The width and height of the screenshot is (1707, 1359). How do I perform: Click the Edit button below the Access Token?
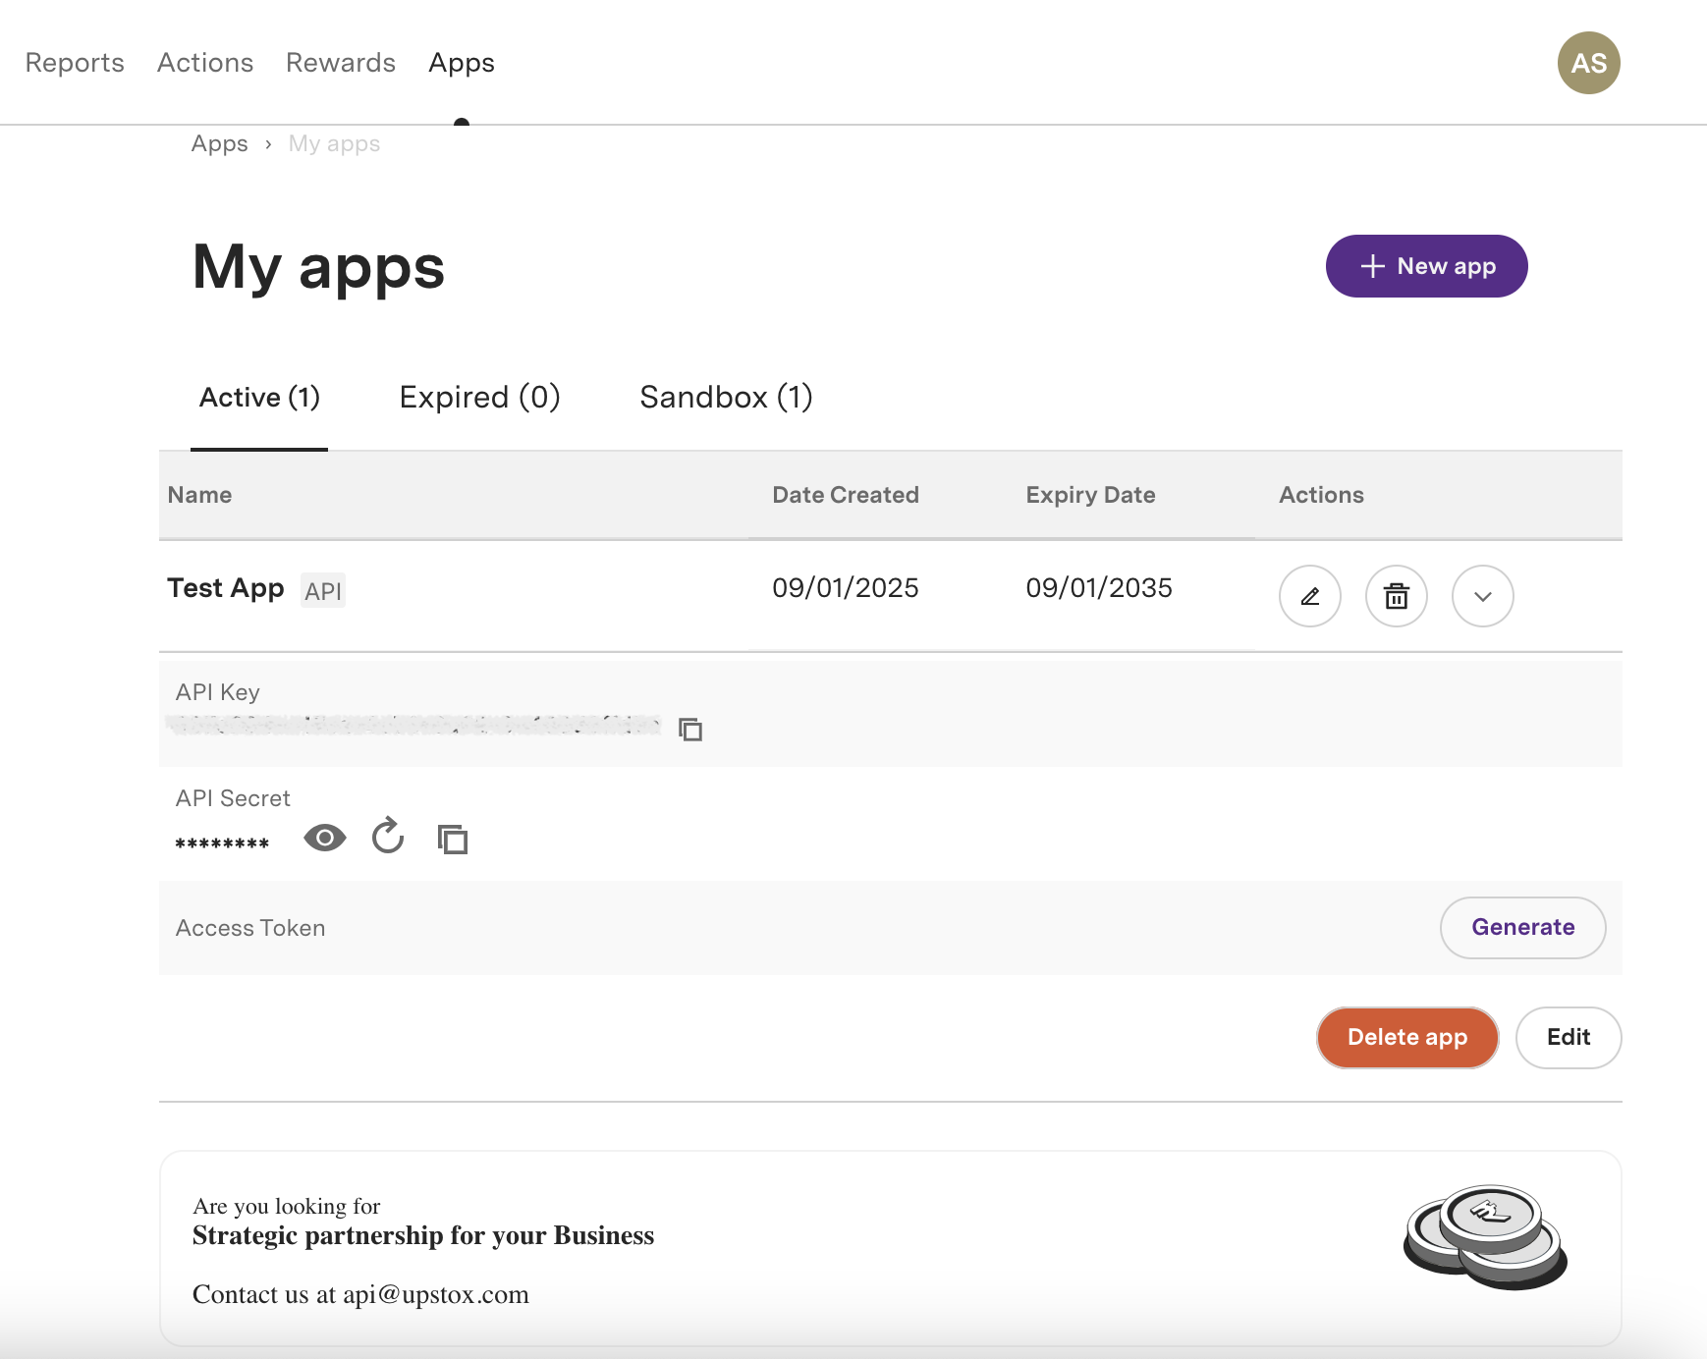[1568, 1038]
